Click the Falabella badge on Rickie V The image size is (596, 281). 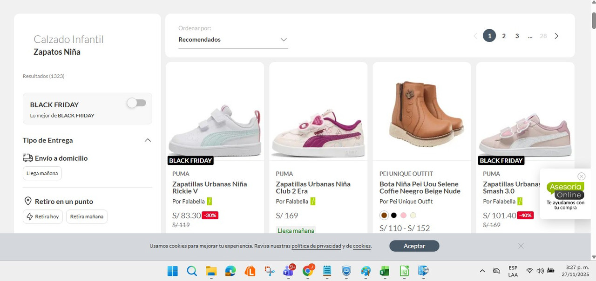[210, 202]
